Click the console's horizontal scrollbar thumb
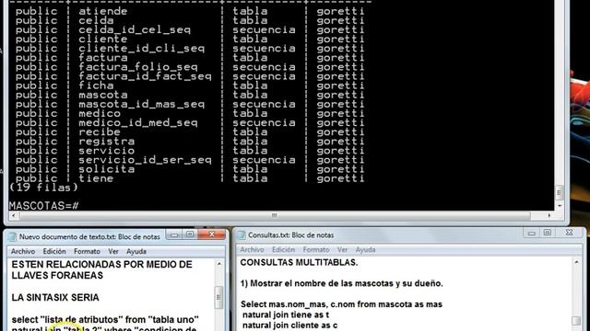 [275, 215]
